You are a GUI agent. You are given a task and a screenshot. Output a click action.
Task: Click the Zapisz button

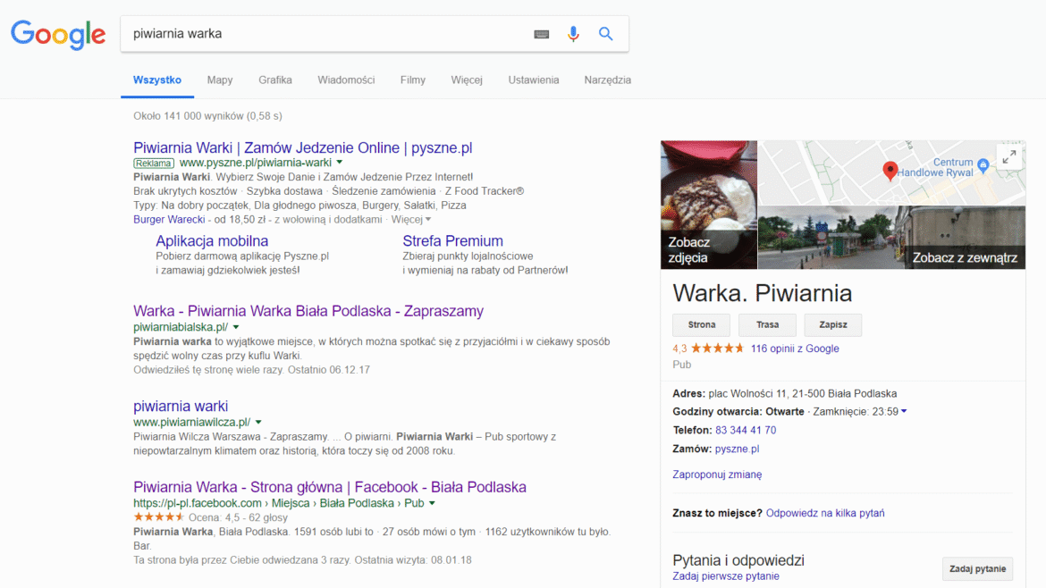[832, 324]
